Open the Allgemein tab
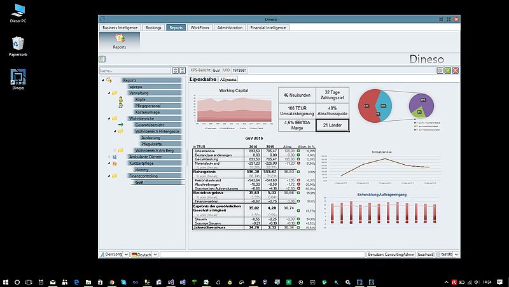This screenshot has height=287, width=509. (228, 79)
